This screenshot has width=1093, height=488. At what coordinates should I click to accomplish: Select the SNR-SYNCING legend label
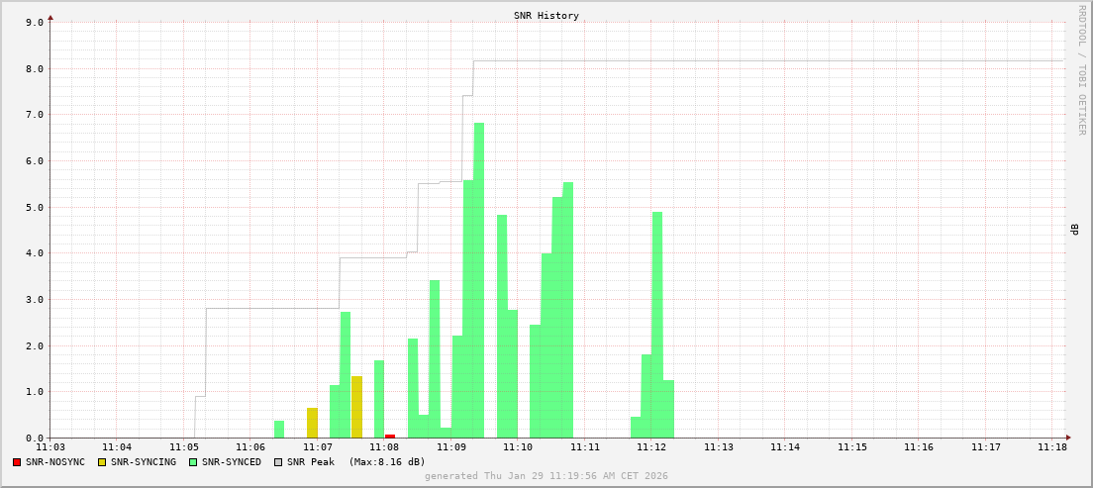pos(143,462)
